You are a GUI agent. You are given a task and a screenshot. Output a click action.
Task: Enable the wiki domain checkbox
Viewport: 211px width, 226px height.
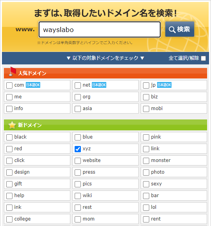point(78,196)
